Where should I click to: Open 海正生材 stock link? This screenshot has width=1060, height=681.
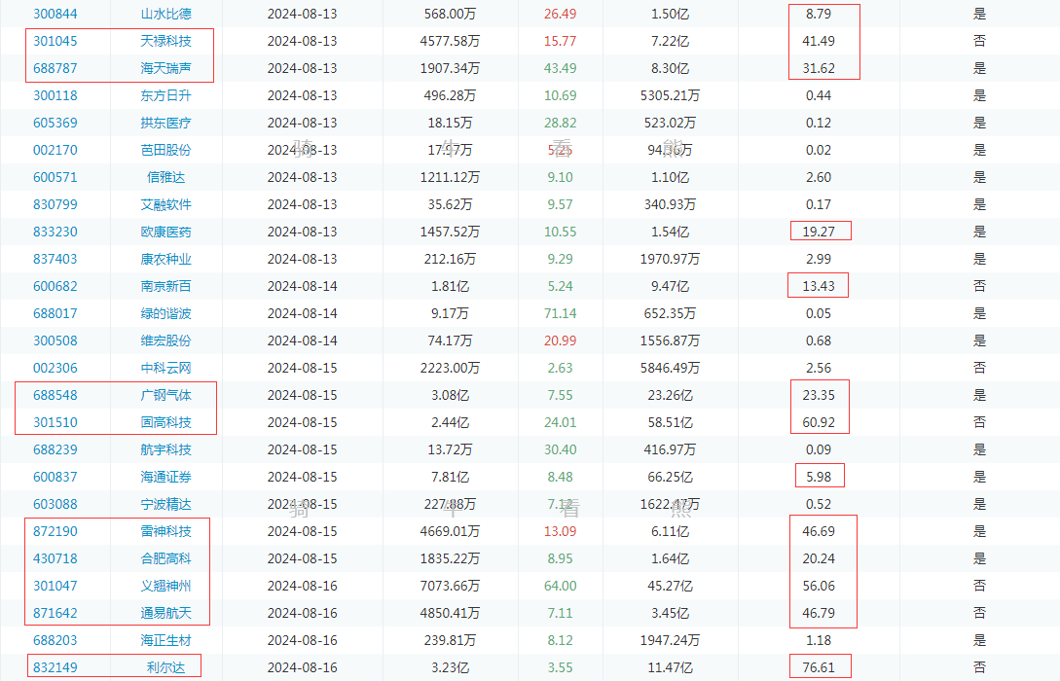click(165, 640)
